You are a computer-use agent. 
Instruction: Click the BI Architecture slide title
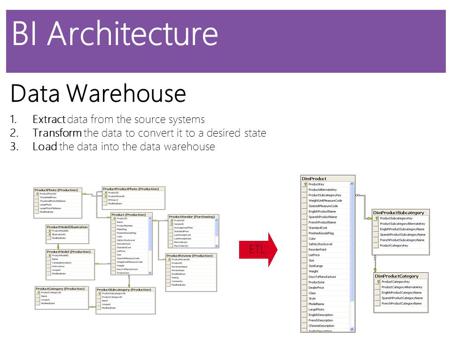point(115,33)
